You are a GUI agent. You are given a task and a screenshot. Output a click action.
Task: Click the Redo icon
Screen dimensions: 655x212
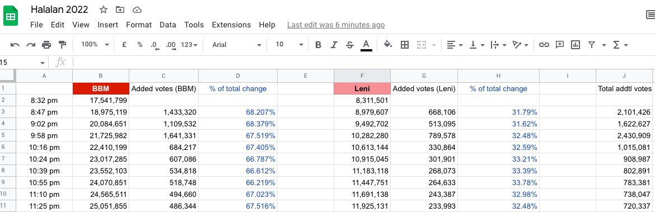pyautogui.click(x=30, y=45)
